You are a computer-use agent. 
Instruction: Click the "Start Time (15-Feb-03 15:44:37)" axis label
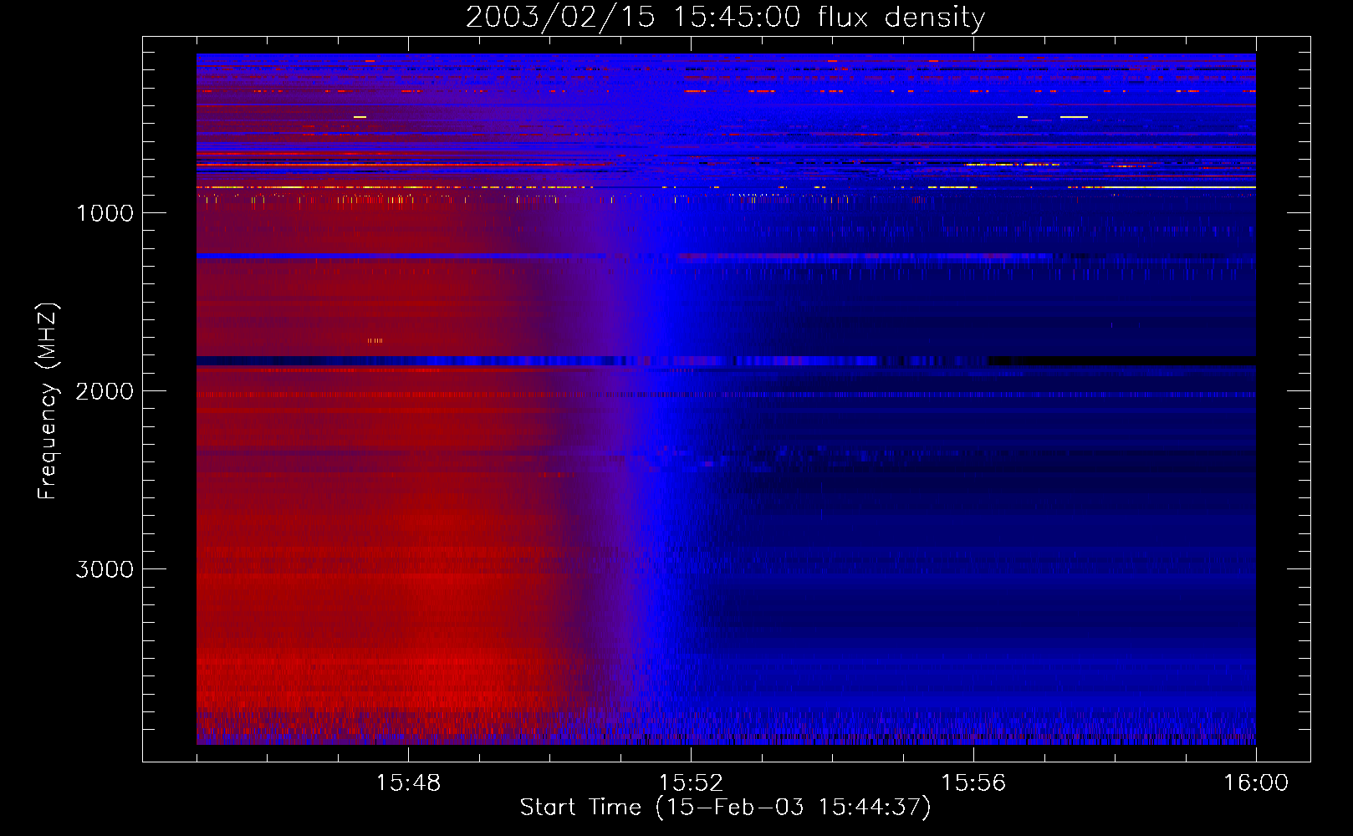[725, 808]
